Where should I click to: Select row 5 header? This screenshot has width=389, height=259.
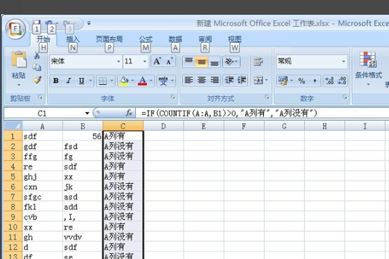coord(13,177)
